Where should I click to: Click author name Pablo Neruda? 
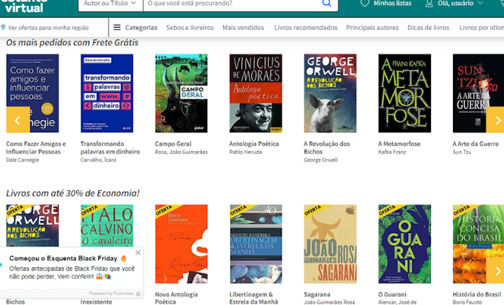246,152
